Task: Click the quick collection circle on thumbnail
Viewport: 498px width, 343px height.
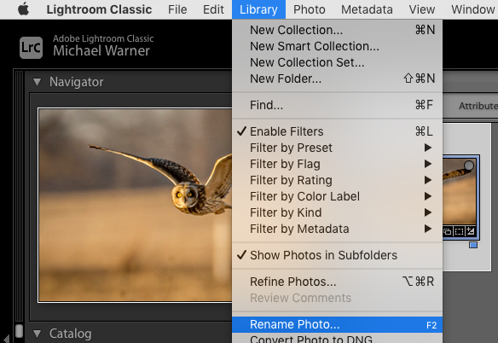Action: [469, 166]
